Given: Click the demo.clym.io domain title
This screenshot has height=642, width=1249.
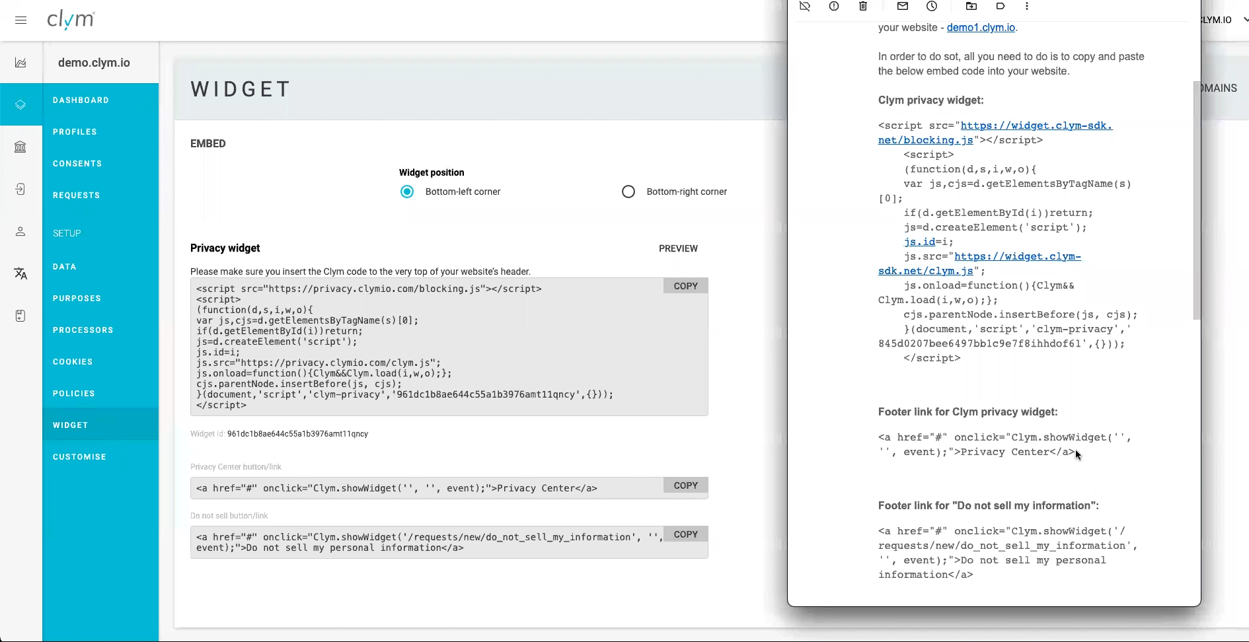Looking at the screenshot, I should tap(94, 63).
